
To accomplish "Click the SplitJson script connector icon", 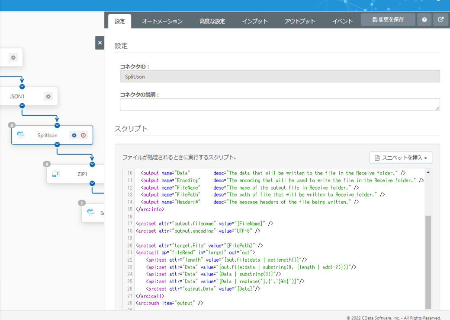I will point(21,135).
